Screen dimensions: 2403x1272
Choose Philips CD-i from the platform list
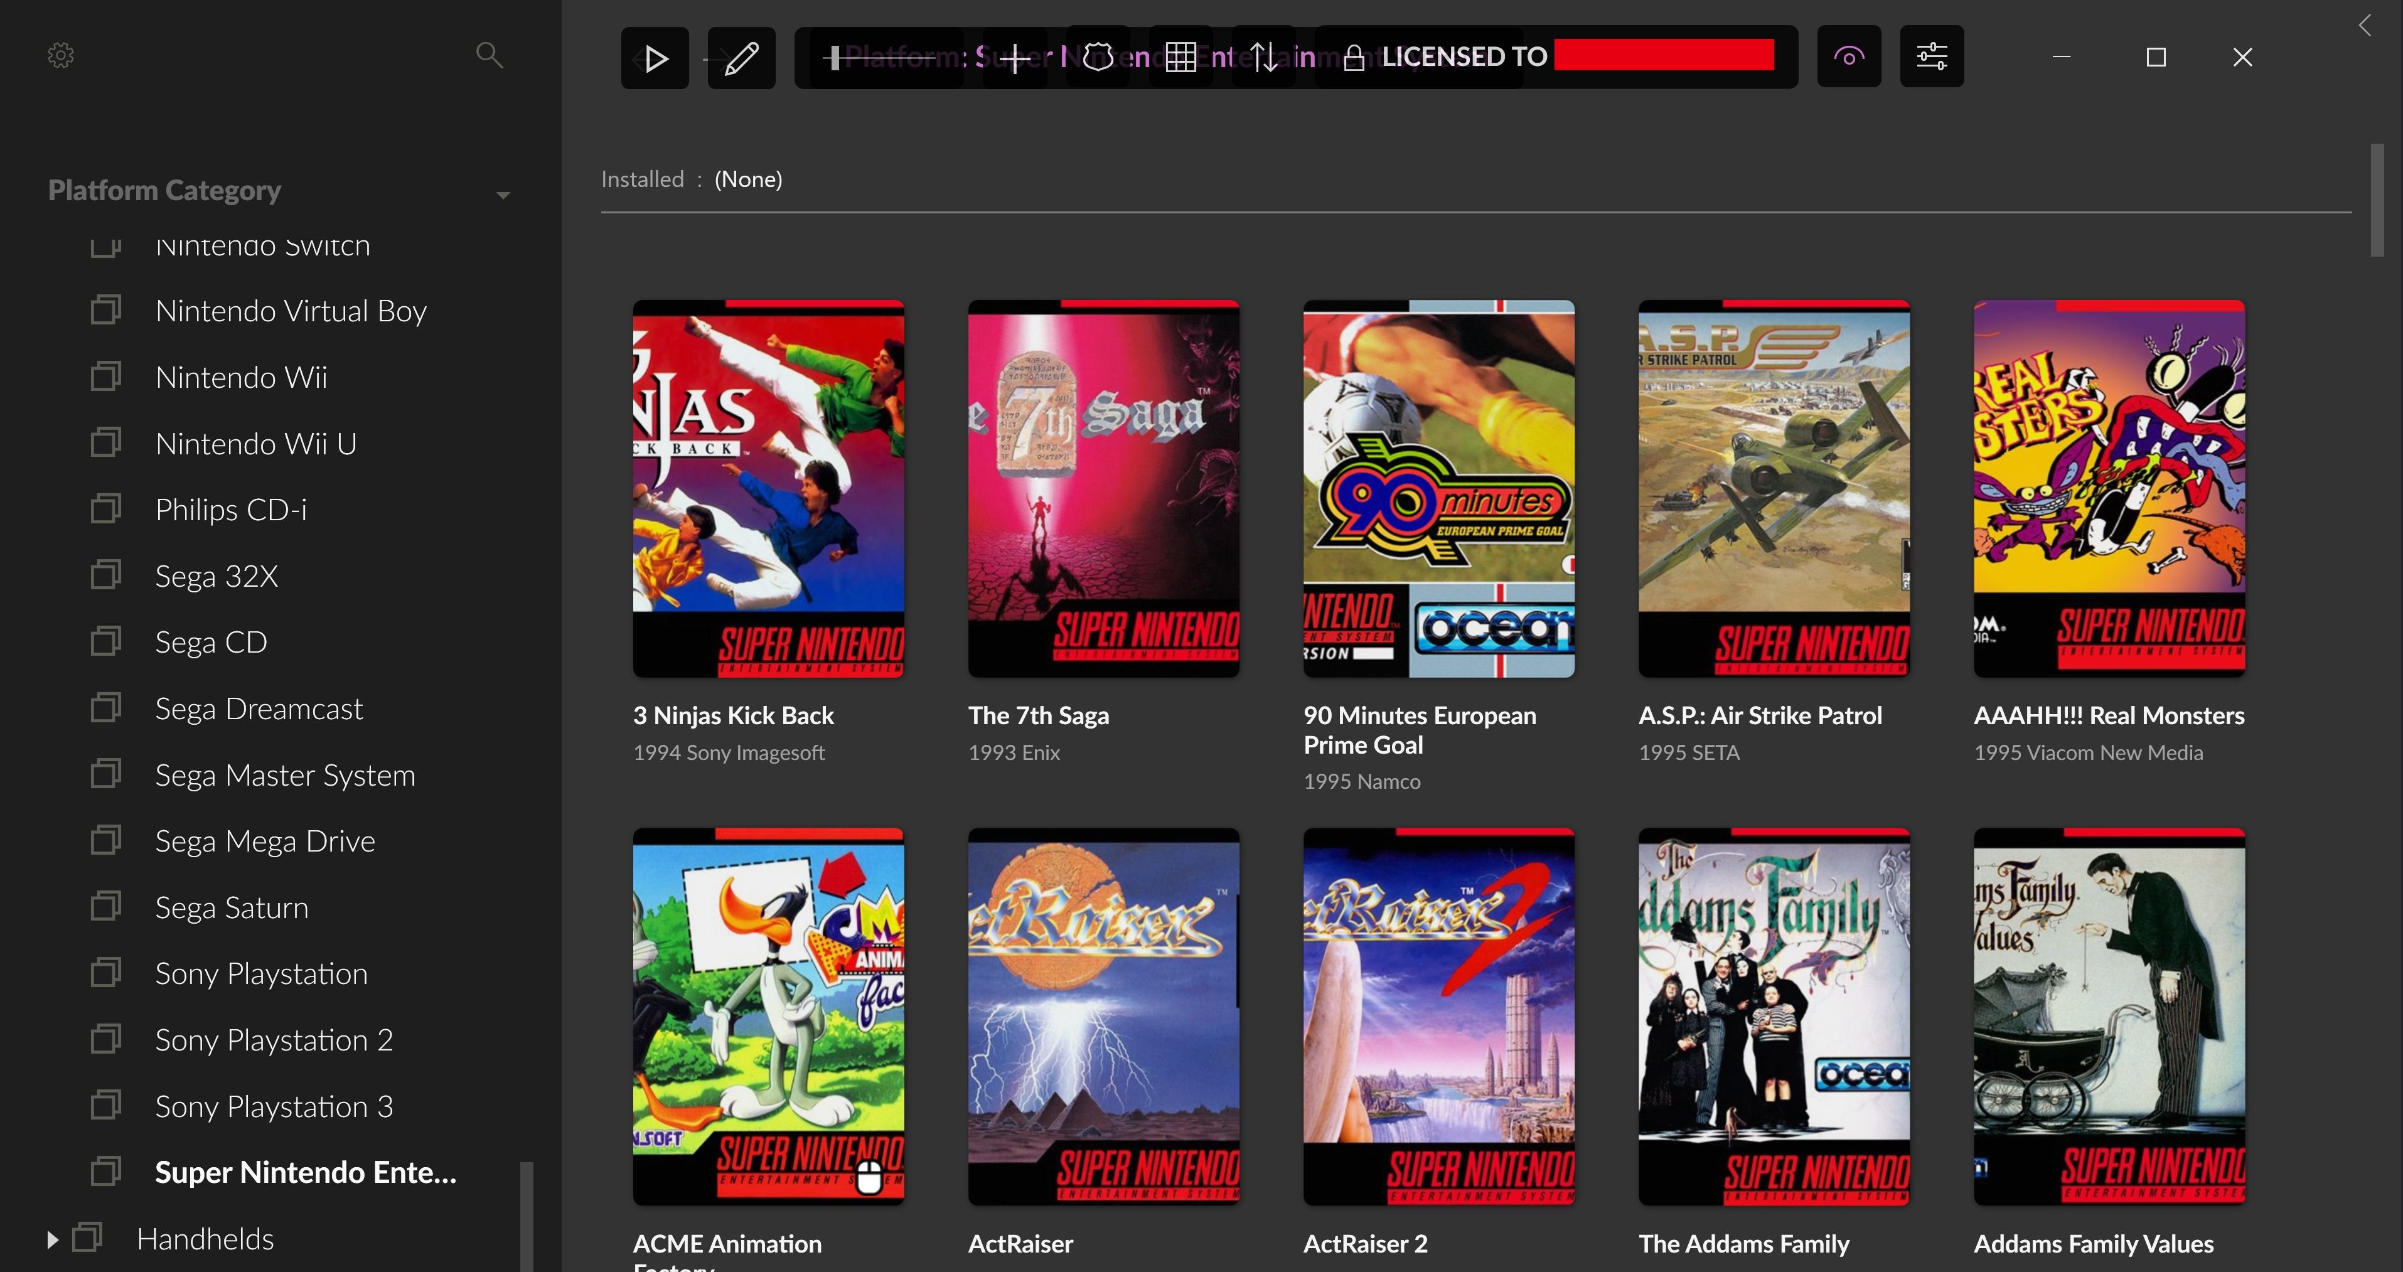point(232,510)
